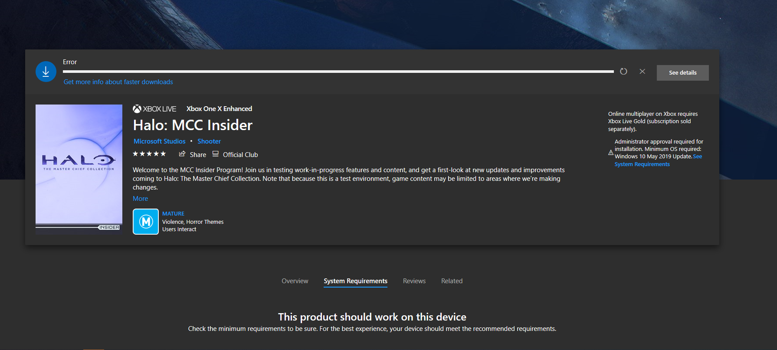Click the 'Users Interact' text
The height and width of the screenshot is (350, 777).
click(x=179, y=229)
